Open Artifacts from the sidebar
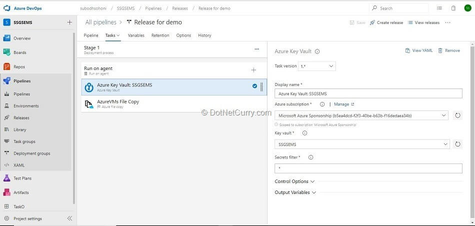475x226 pixels. 21,192
